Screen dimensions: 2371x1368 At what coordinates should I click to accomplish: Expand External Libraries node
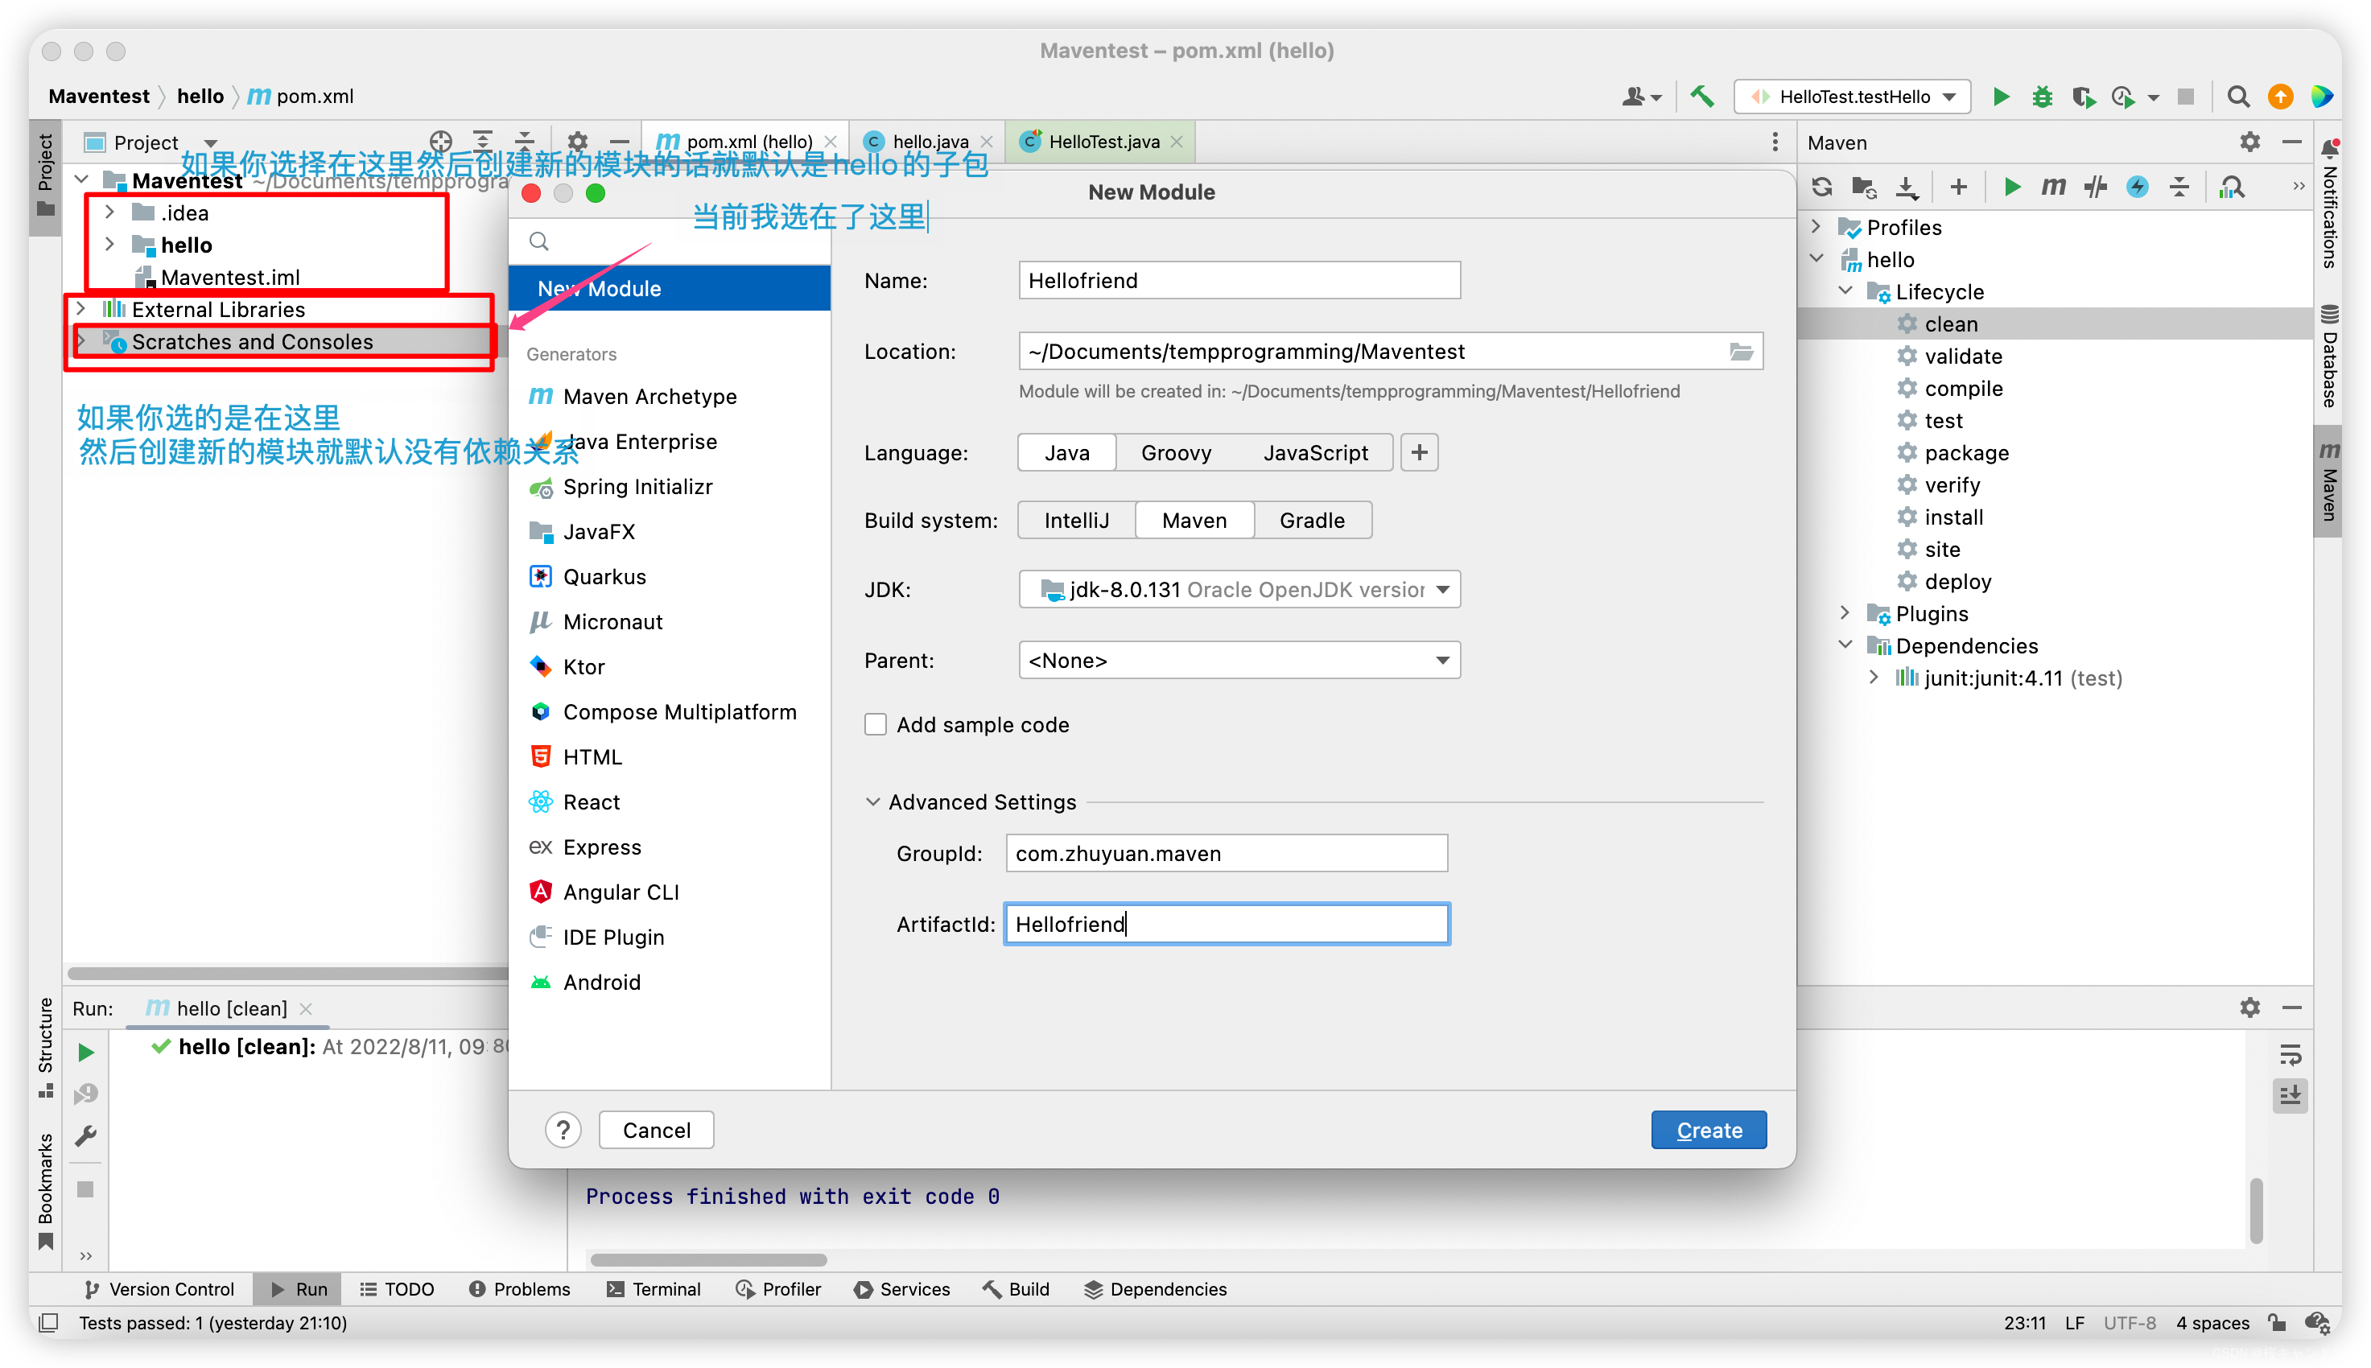point(80,309)
